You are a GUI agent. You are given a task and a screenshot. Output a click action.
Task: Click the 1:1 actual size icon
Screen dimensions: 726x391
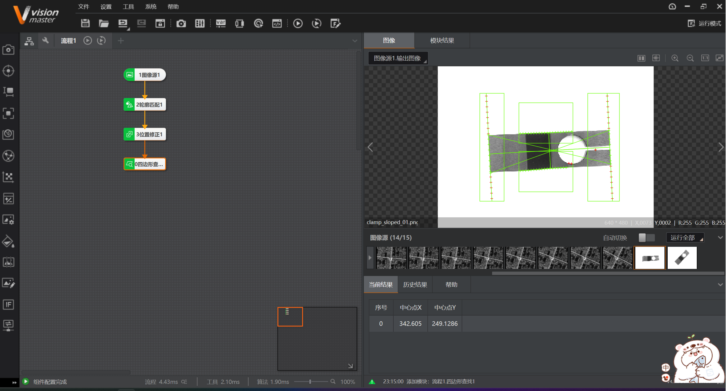point(705,58)
